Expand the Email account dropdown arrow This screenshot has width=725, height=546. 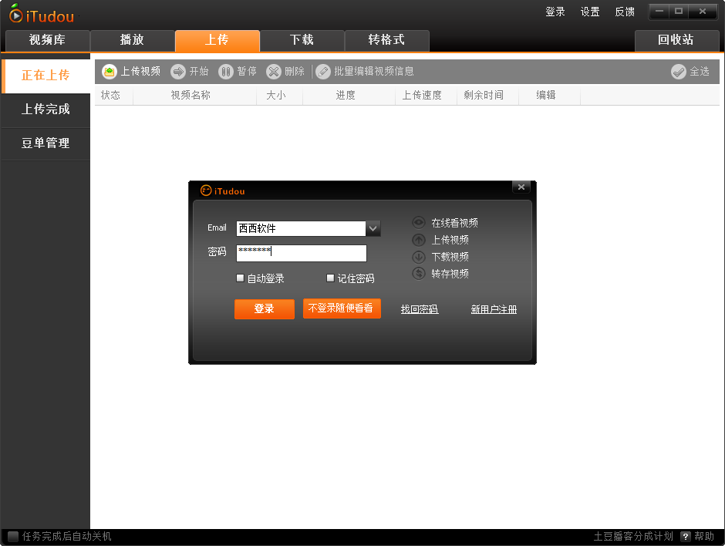[x=373, y=228]
